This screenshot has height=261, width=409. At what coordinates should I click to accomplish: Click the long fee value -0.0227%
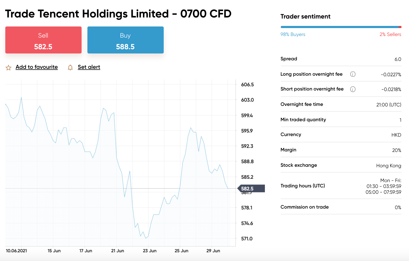point(391,75)
